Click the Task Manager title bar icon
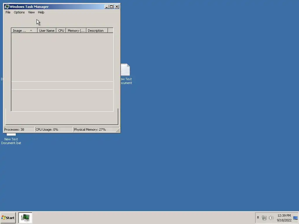This screenshot has width=299, height=224. [7, 7]
